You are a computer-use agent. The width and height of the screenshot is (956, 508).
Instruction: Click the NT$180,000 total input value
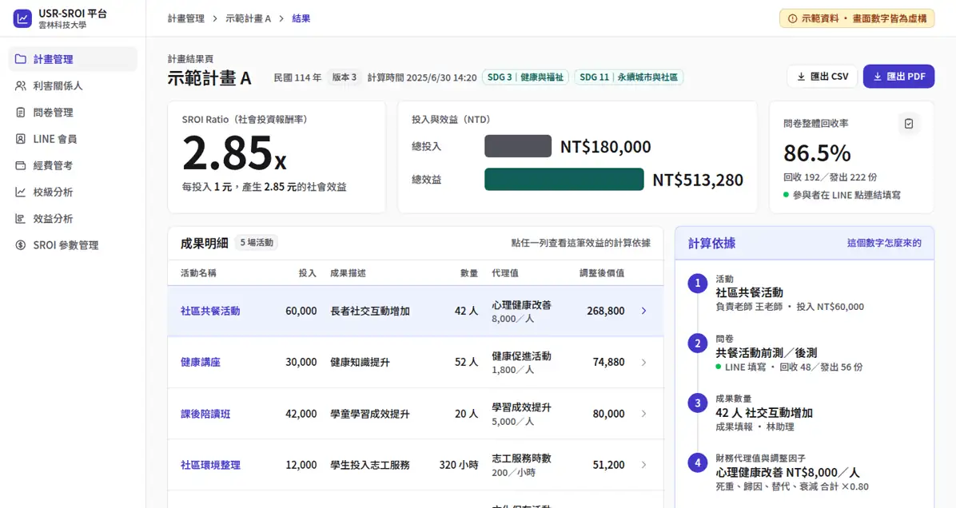605,147
